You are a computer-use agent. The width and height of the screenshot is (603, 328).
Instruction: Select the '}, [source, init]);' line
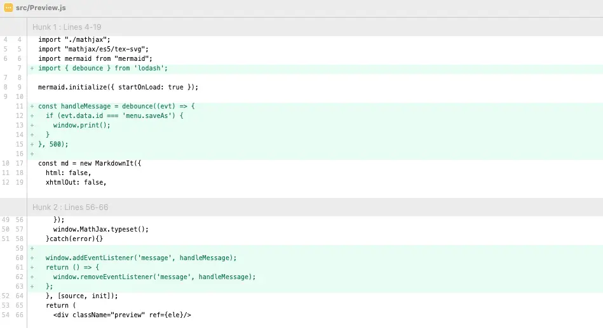click(81, 296)
